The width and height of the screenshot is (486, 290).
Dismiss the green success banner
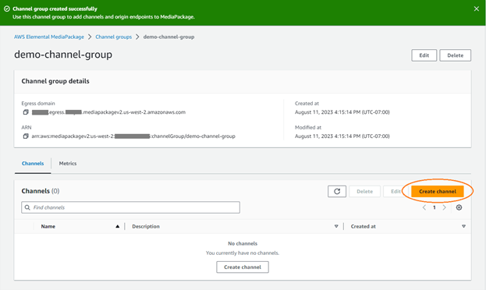[477, 9]
